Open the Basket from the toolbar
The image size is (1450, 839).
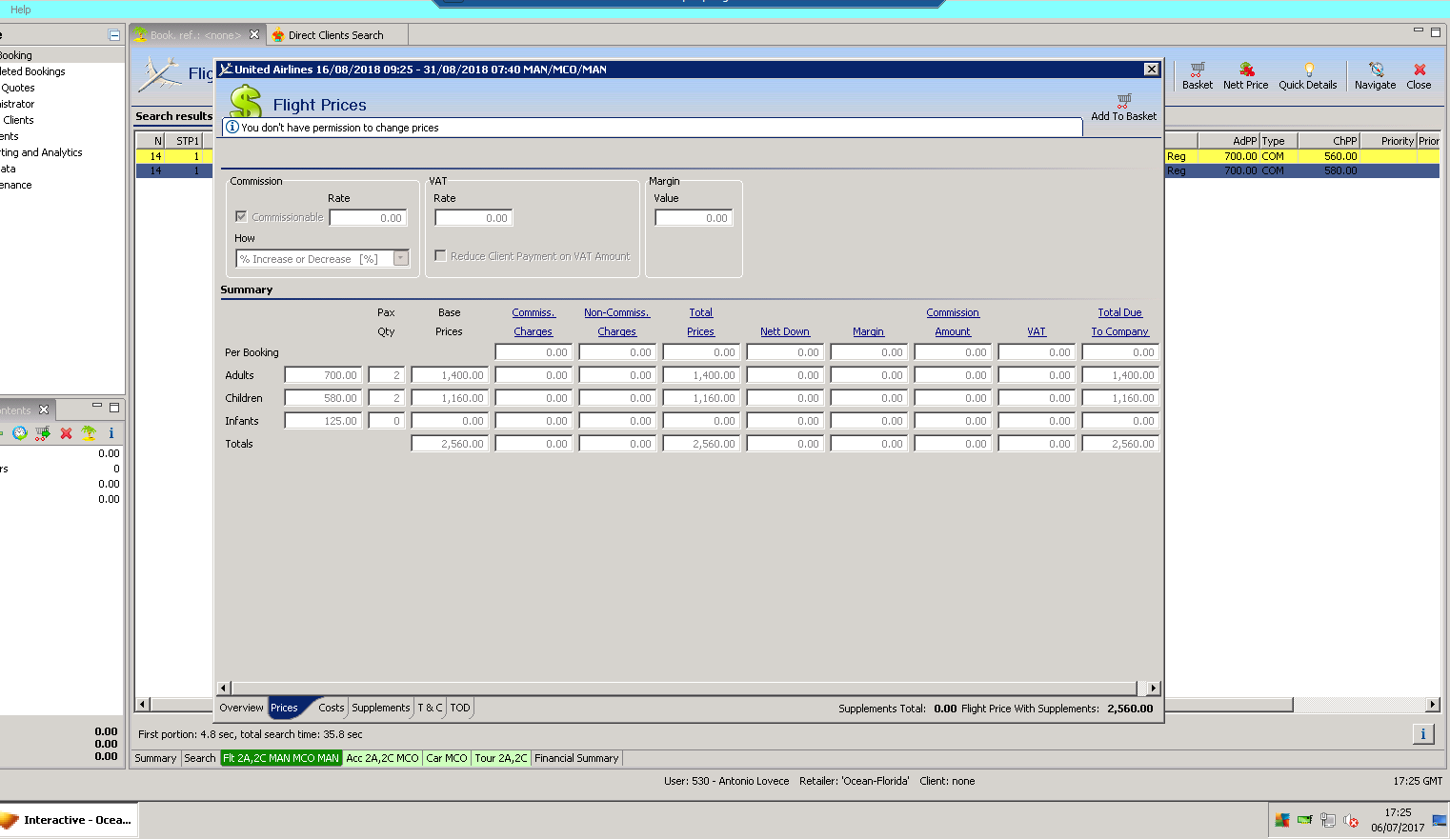click(x=1198, y=70)
